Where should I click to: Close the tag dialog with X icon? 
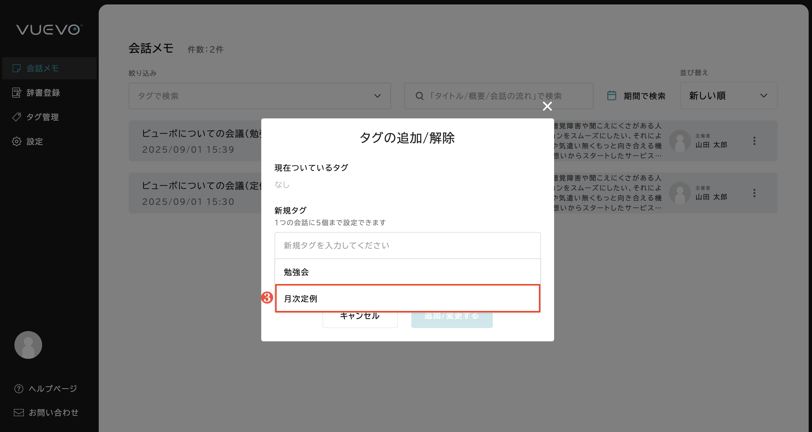tap(547, 106)
